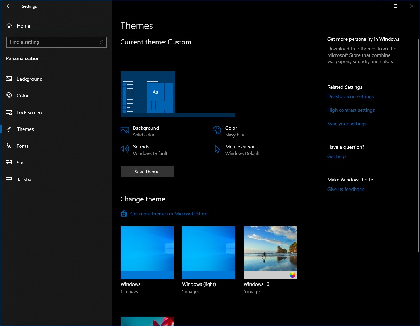Open Desktop icon settings link
Screen dimensions: 420x326
pyautogui.click(x=350, y=96)
